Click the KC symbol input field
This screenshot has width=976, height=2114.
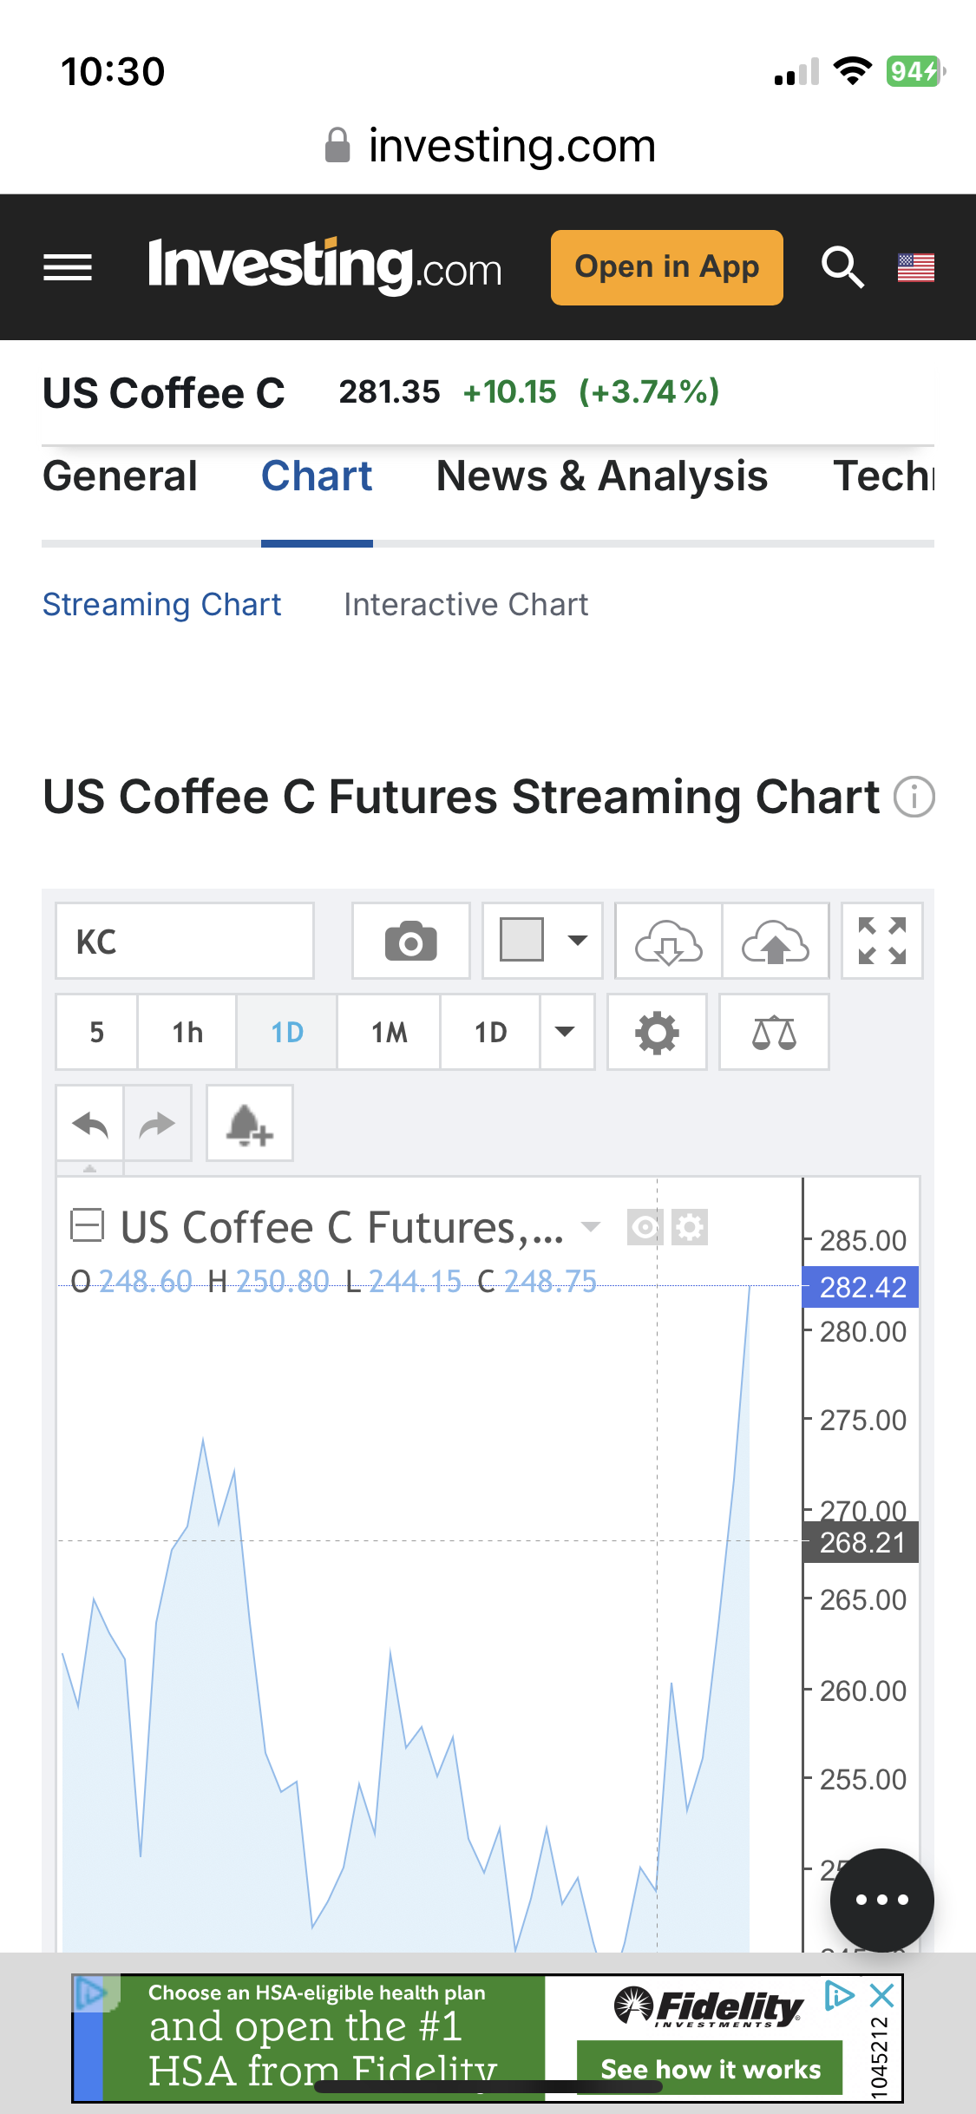click(x=185, y=942)
